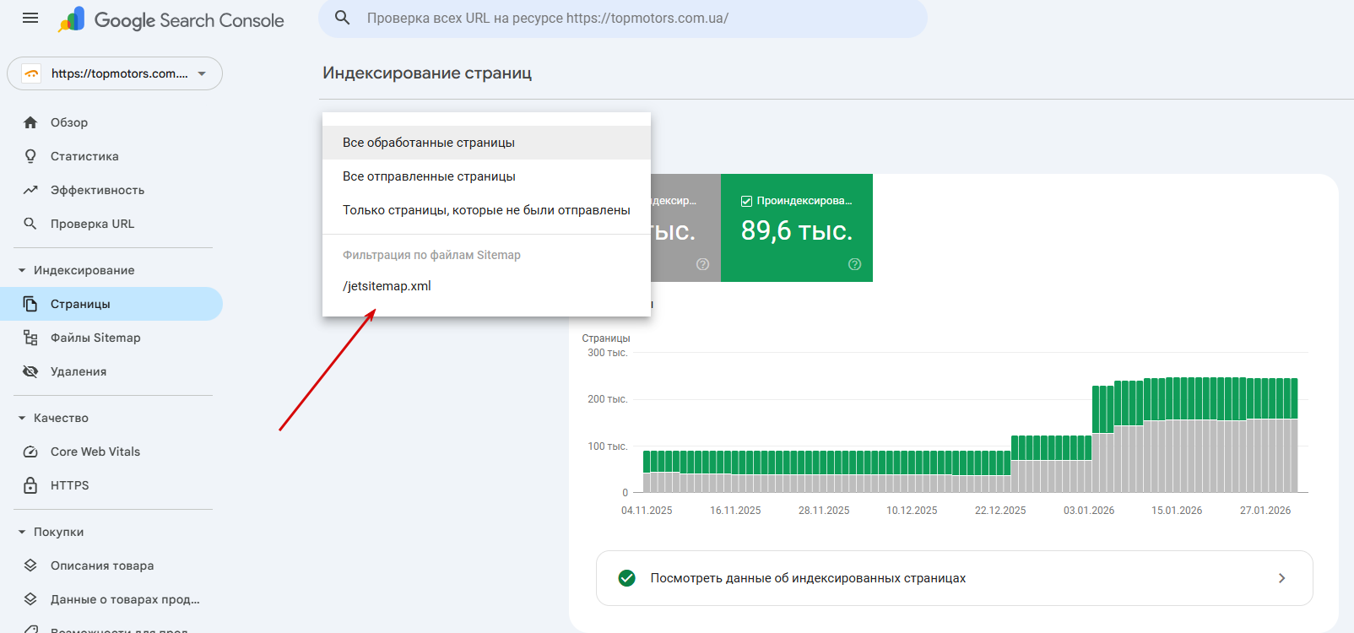Screen dimensions: 1354x633
Task: Click the 28.11.2025 date on chart axis
Action: tap(824, 511)
